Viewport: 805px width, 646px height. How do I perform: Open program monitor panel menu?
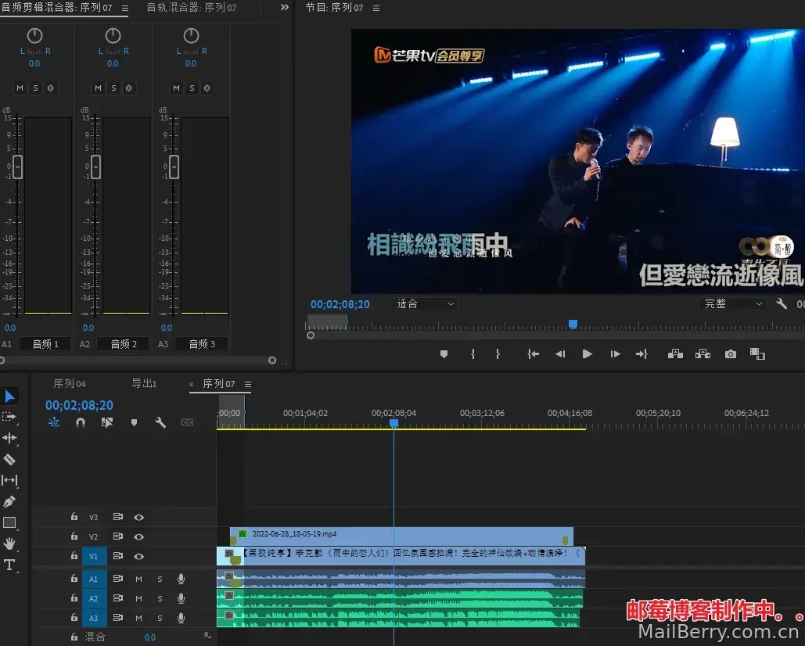(x=376, y=8)
